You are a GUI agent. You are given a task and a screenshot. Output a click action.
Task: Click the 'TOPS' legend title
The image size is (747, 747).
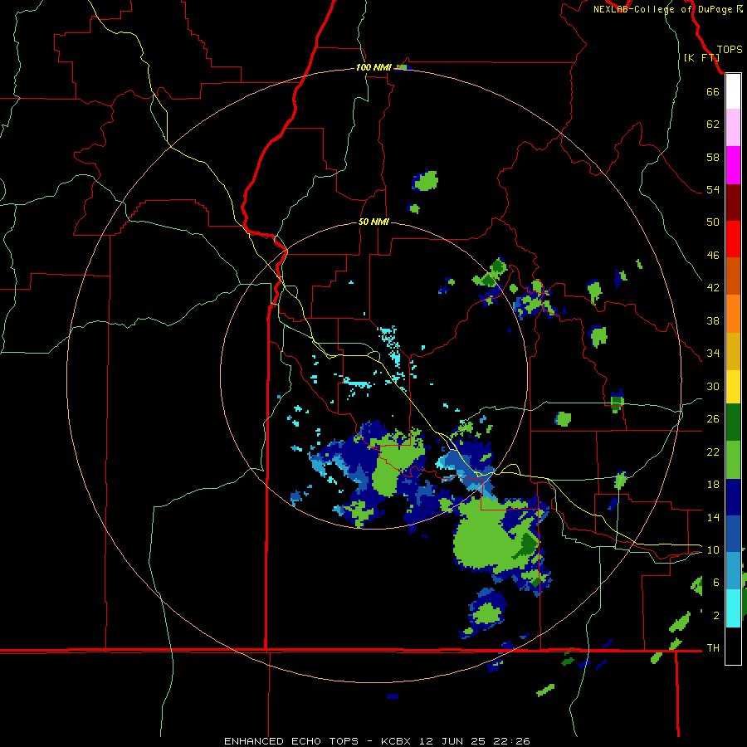[730, 50]
